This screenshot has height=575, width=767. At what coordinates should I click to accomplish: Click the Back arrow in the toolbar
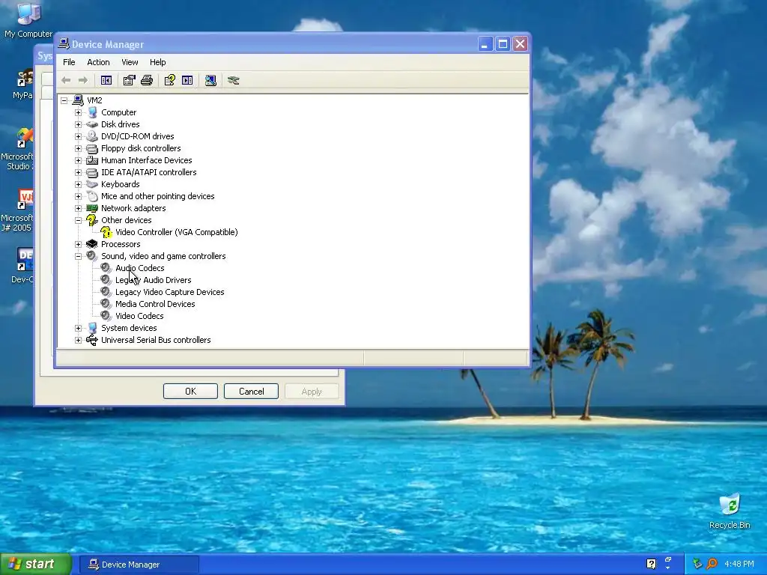click(66, 80)
